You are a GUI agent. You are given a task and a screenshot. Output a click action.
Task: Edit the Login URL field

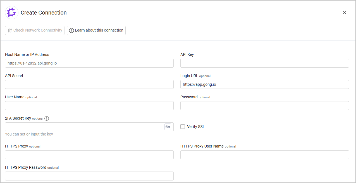264,84
